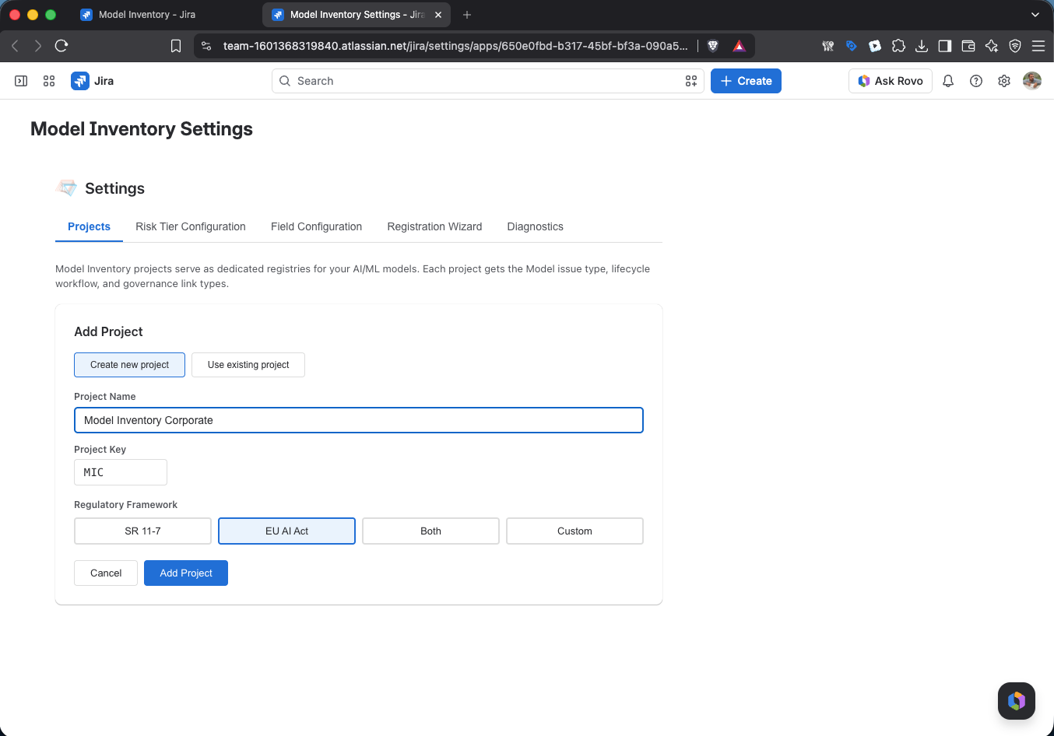Collapse Jira sidebar toggle icon

(x=21, y=81)
